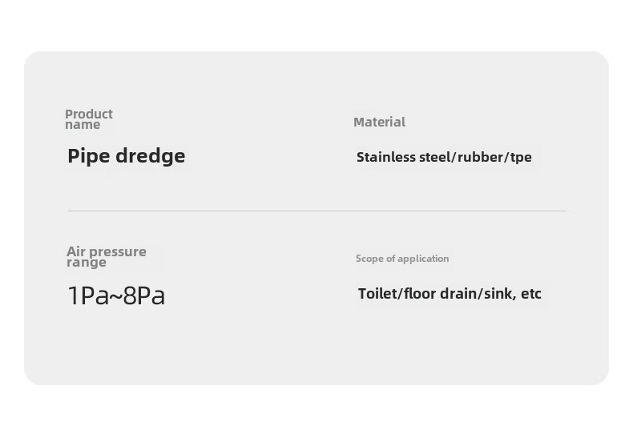The width and height of the screenshot is (633, 426).
Task: Select 'Stainless steel/rubber/tpe' value
Action: pyautogui.click(x=444, y=157)
